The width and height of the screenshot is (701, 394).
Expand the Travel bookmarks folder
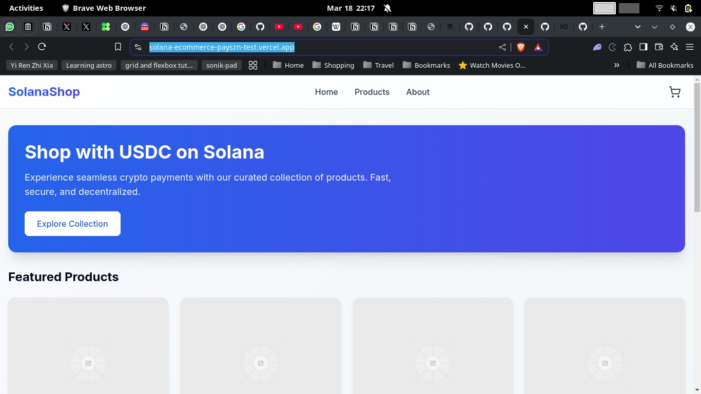coord(378,65)
